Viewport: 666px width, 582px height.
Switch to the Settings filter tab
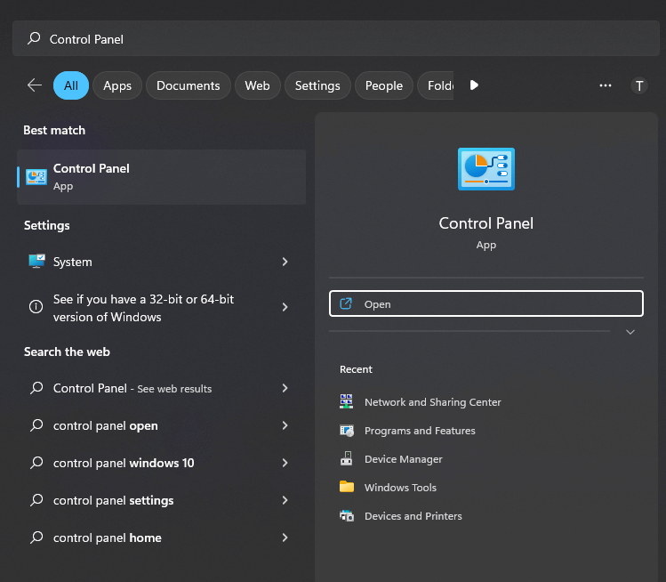(x=317, y=85)
